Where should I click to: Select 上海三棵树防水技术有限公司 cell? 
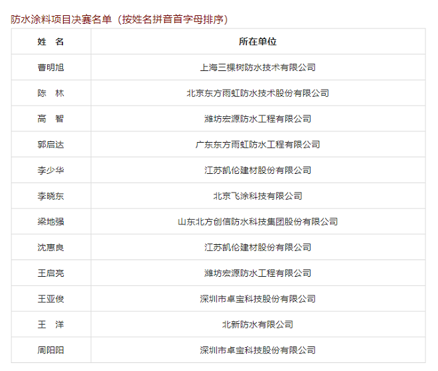tap(257, 67)
